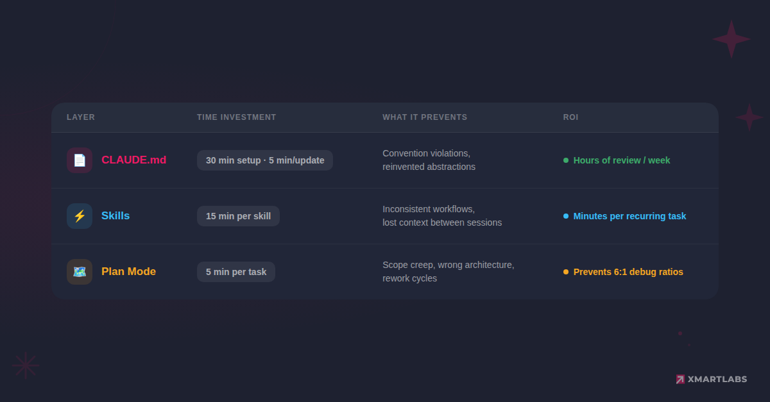Click the '5 min per task' pill
770x402 pixels.
[236, 272]
